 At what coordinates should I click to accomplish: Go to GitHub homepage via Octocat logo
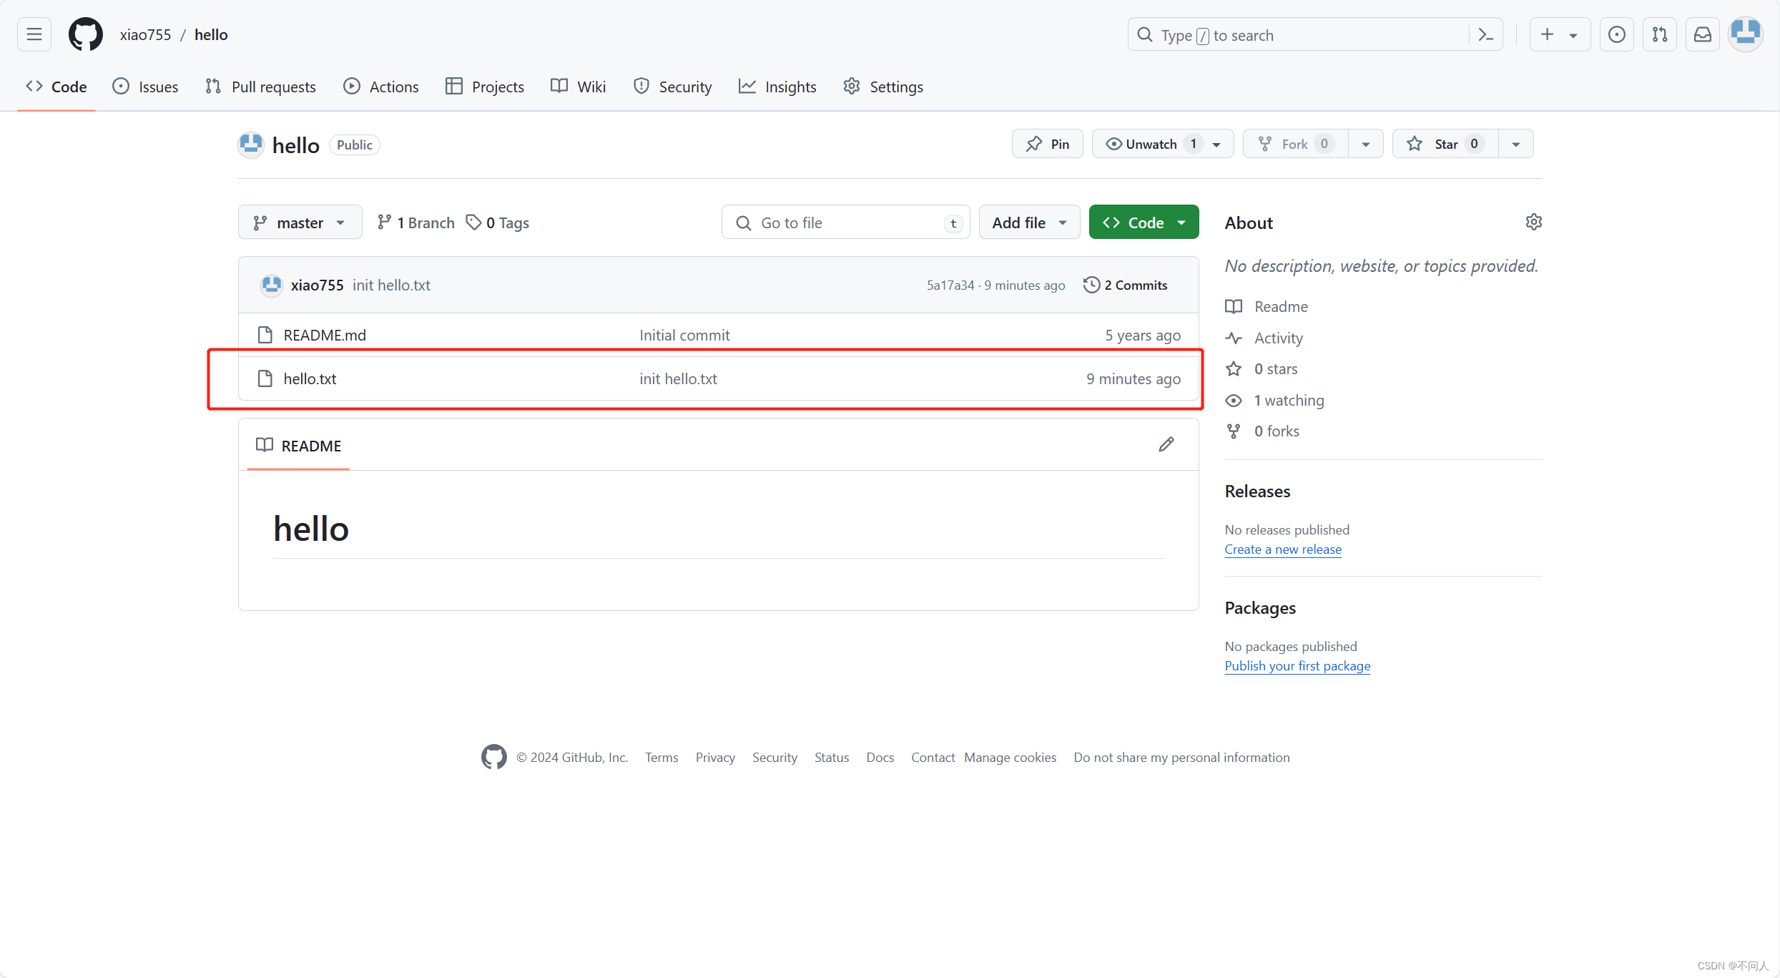(86, 34)
